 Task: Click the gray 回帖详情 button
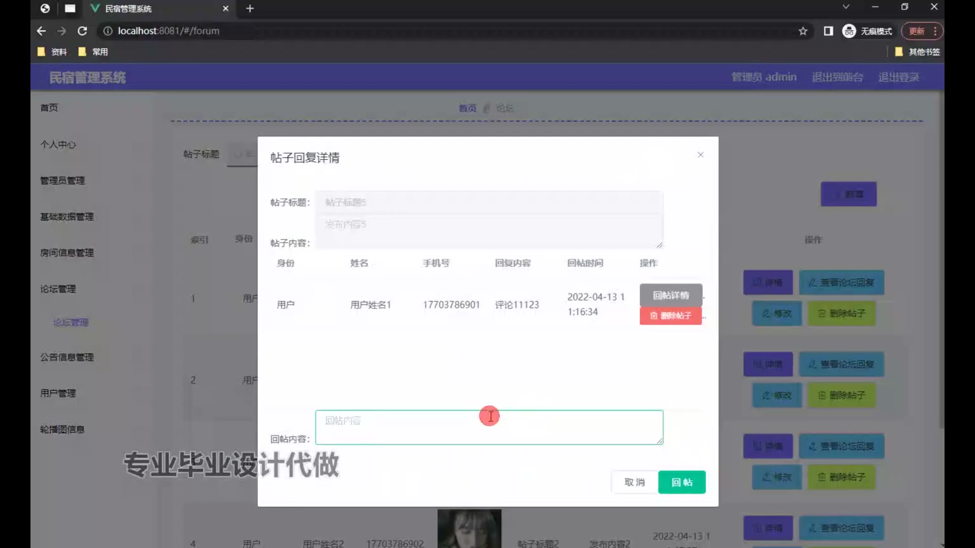[670, 295]
